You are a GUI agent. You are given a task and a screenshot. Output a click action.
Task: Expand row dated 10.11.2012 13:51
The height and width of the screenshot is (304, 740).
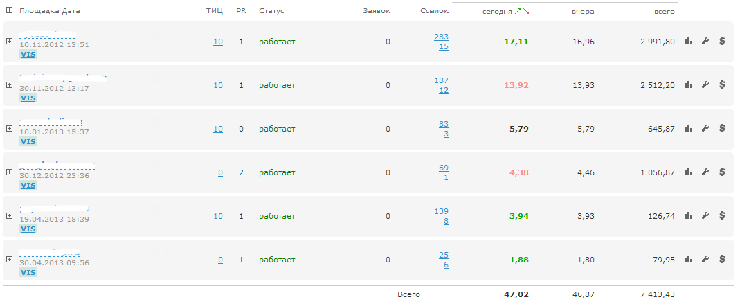click(10, 42)
